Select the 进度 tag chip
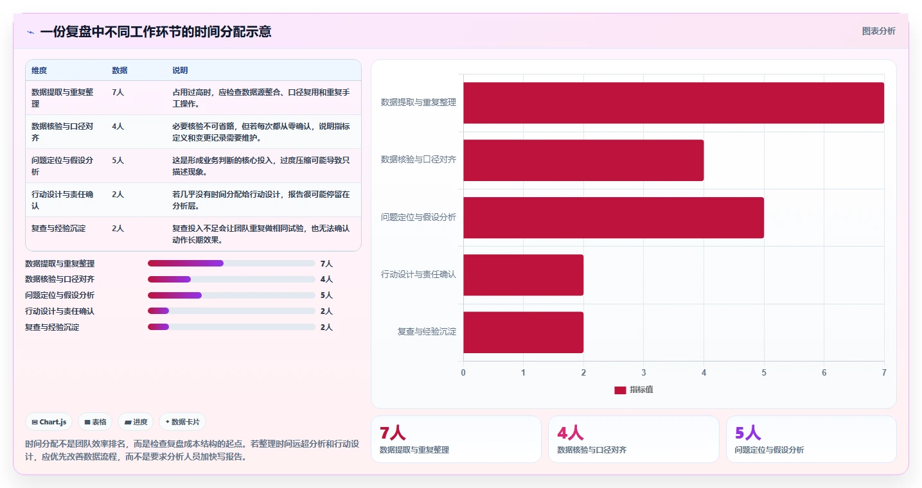922x488 pixels. coord(136,422)
